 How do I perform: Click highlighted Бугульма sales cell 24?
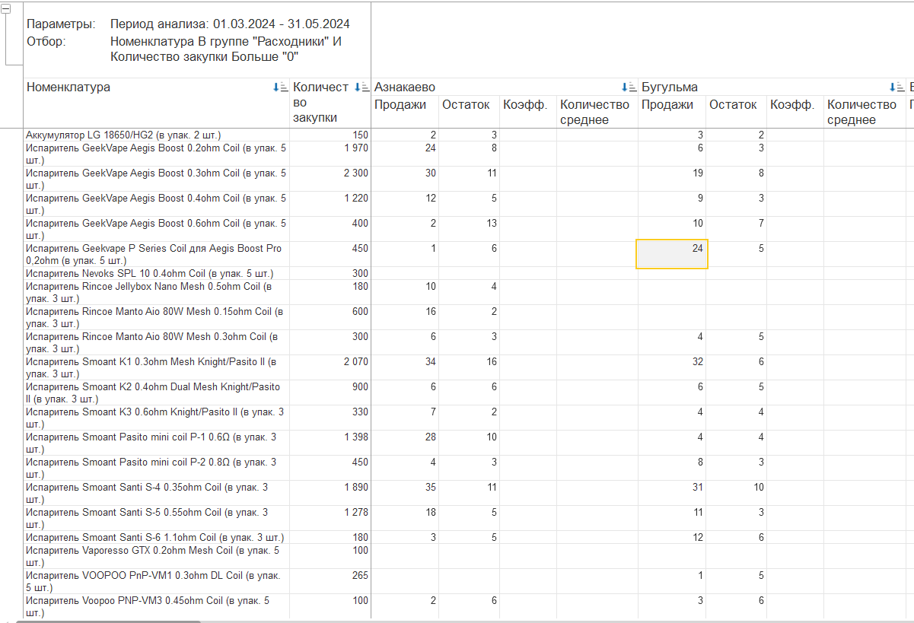pyautogui.click(x=672, y=254)
